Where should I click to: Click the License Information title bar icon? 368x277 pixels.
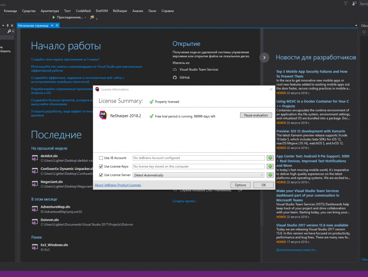click(x=97, y=90)
